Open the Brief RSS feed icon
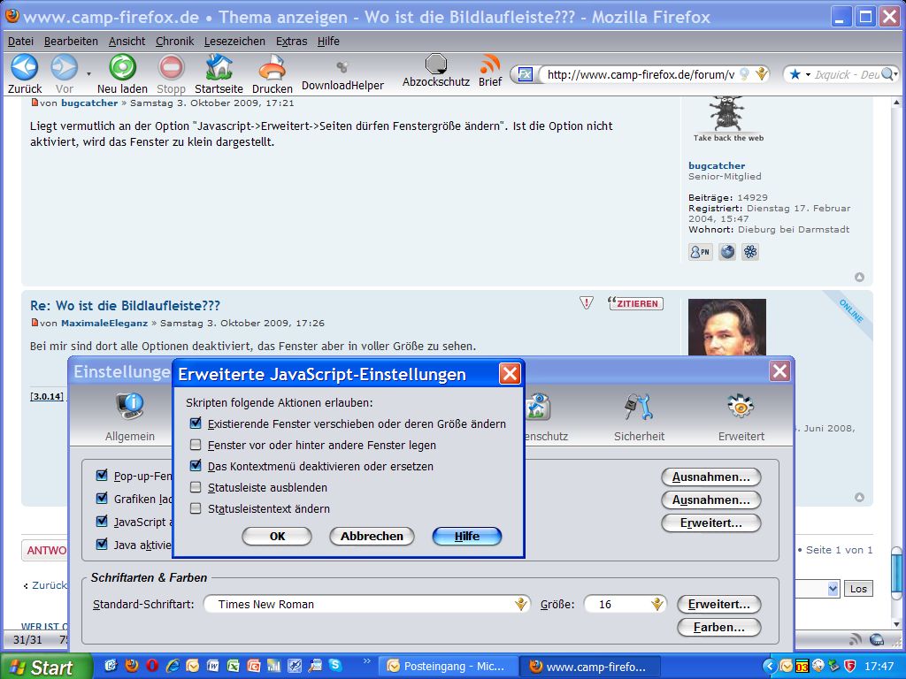The height and width of the screenshot is (679, 906). pyautogui.click(x=490, y=64)
